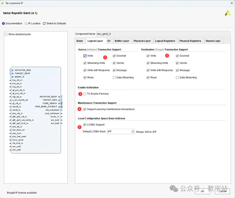Uncheck Source Doorbell transaction

click(114, 56)
